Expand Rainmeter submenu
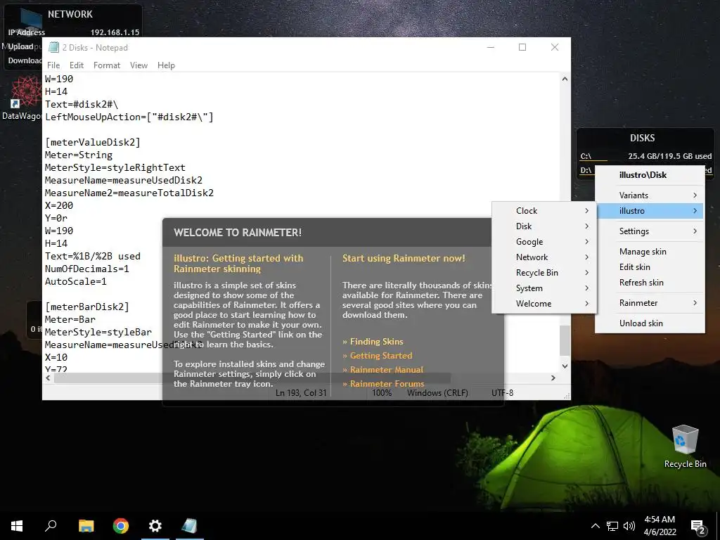 point(650,302)
